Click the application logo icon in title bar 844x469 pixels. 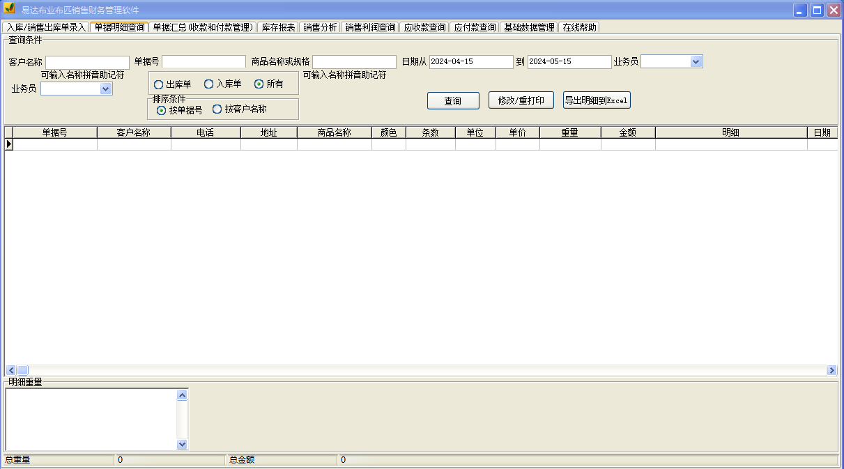[x=9, y=10]
